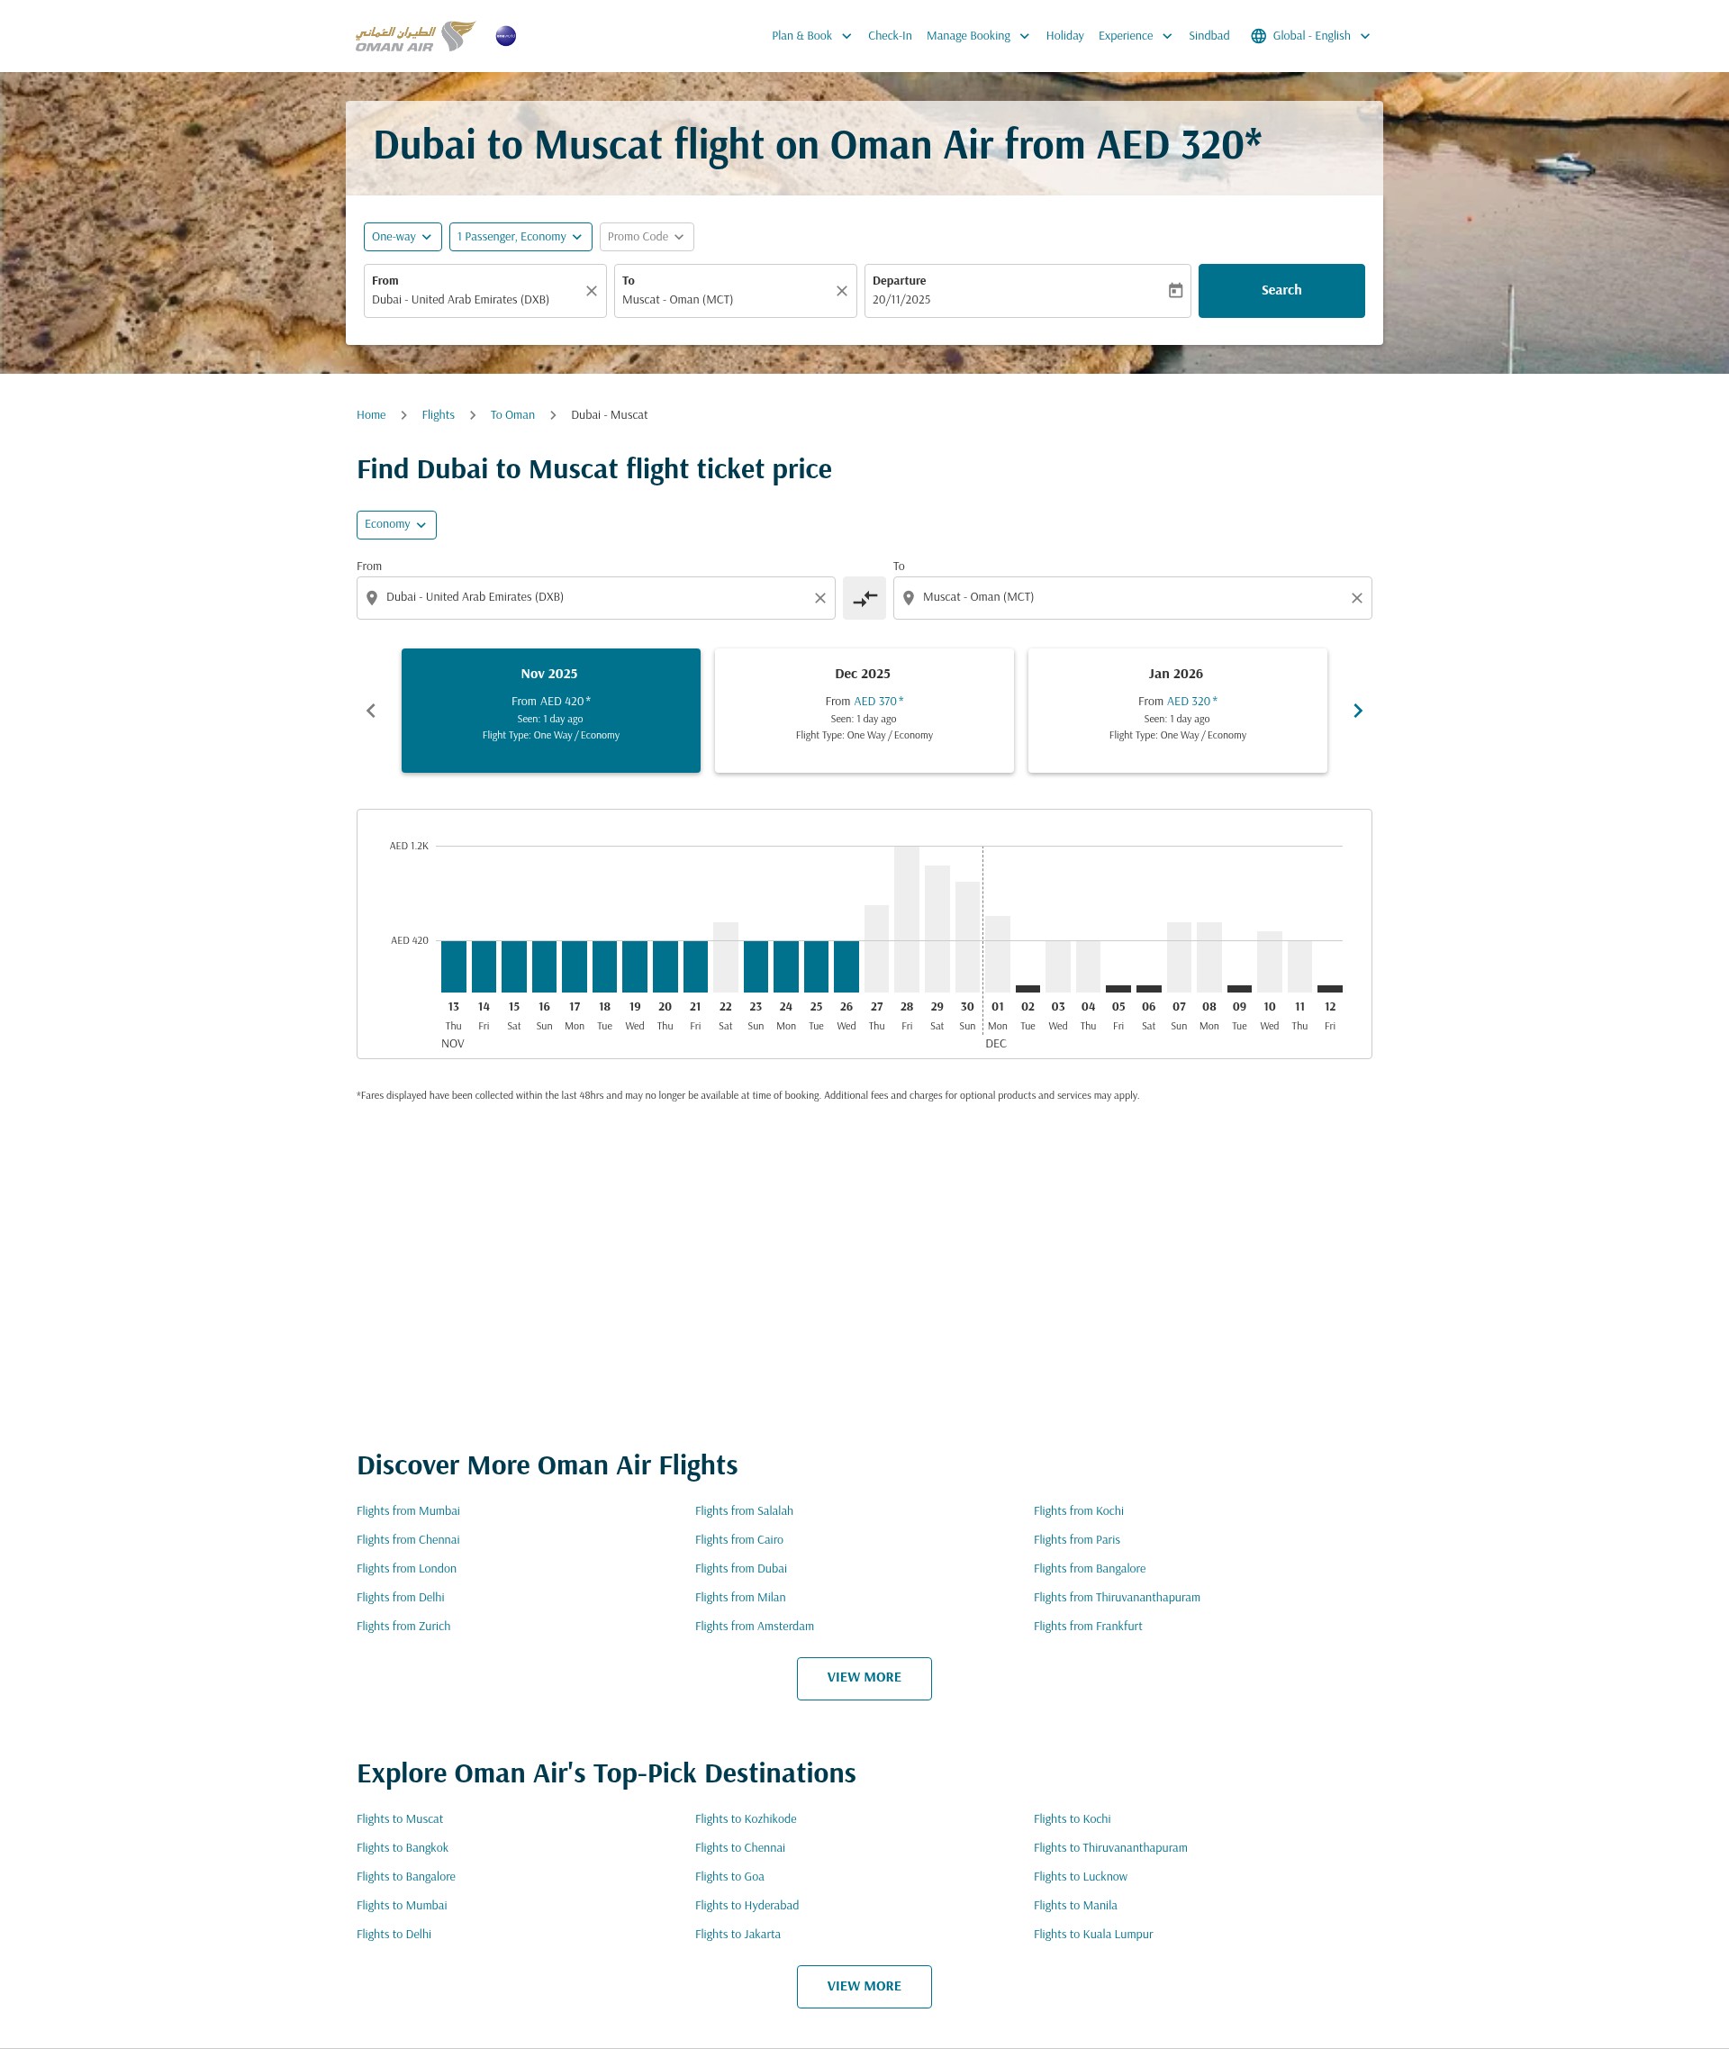Select the 02 Tue December chart bar
The image size is (1729, 2049).
click(x=1027, y=989)
